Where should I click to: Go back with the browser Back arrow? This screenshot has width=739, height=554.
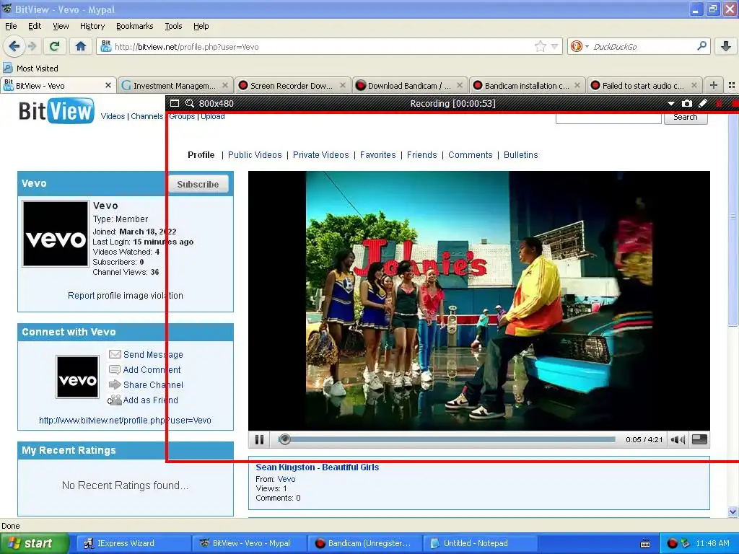[x=14, y=46]
